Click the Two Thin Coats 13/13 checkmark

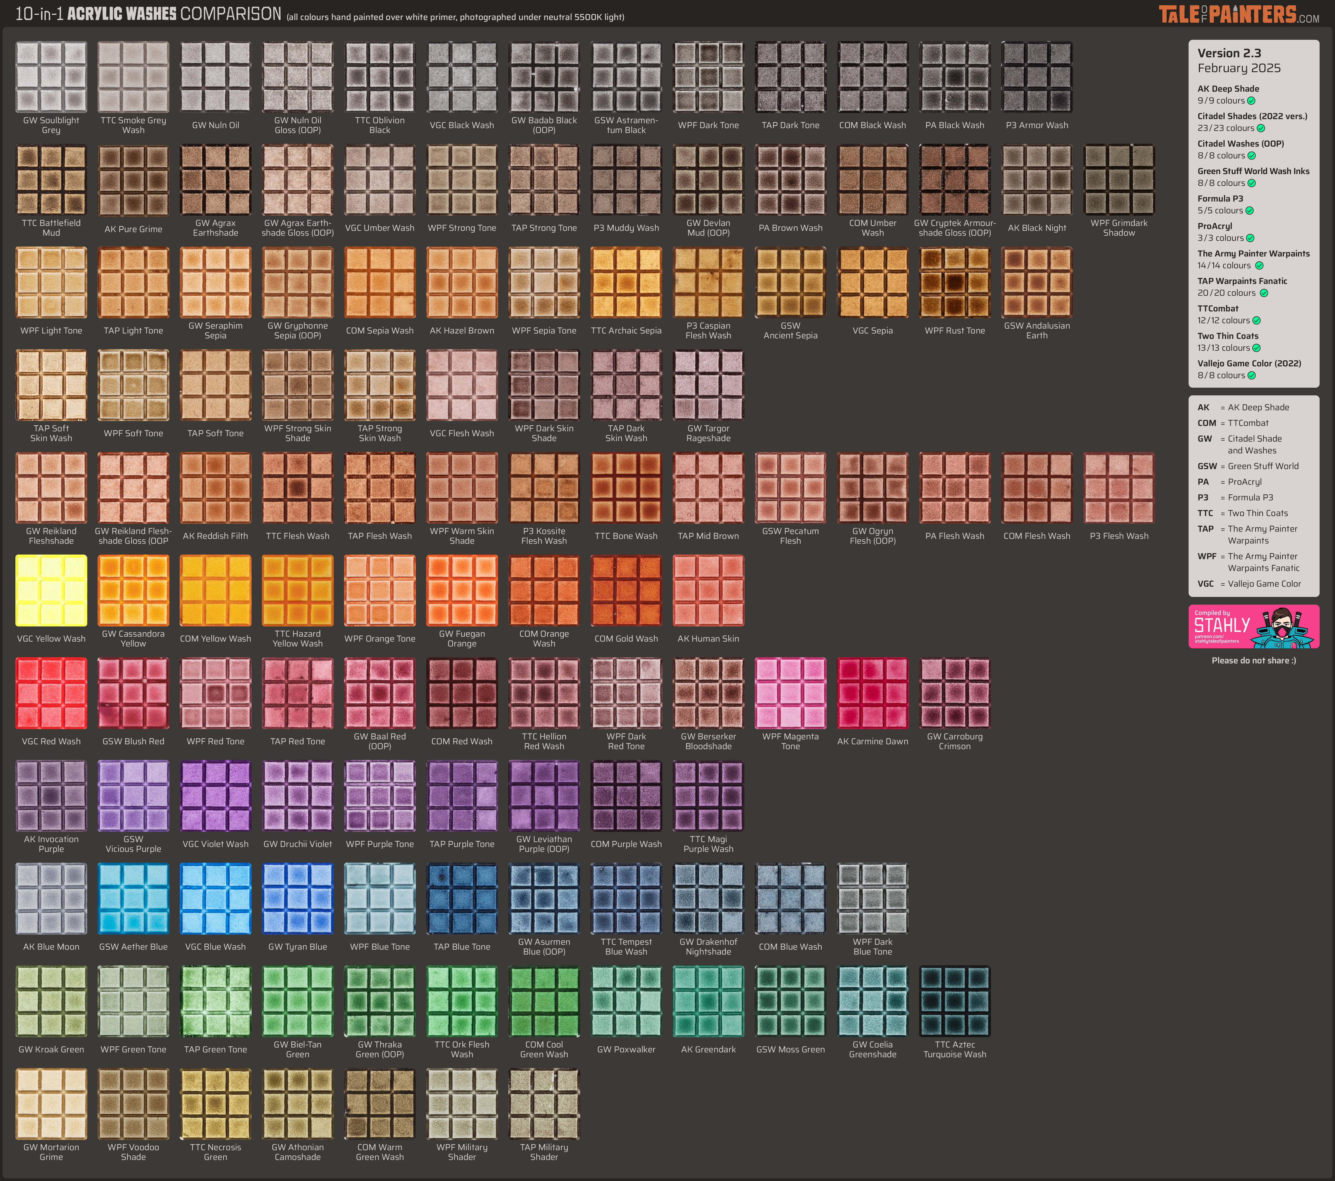pyautogui.click(x=1257, y=348)
